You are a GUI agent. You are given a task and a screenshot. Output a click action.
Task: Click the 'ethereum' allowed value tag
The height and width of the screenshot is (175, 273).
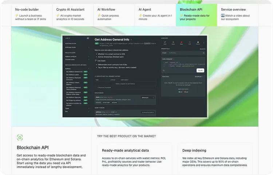point(106,103)
